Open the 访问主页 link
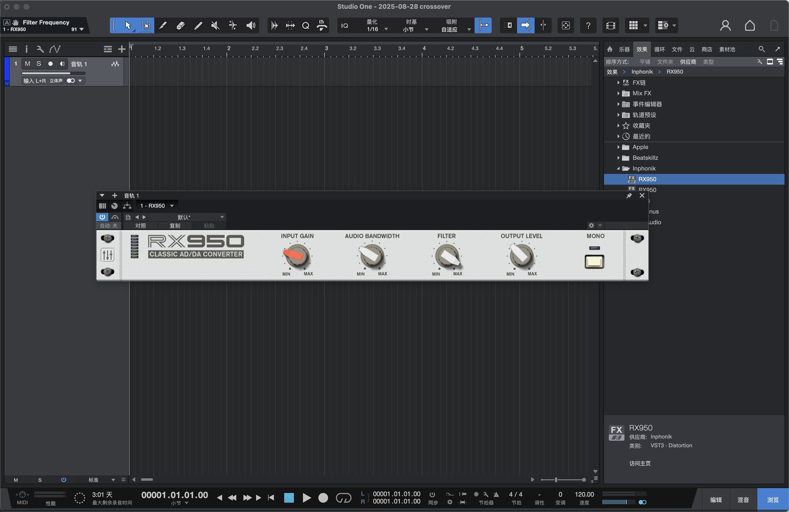This screenshot has width=789, height=512. click(x=640, y=463)
